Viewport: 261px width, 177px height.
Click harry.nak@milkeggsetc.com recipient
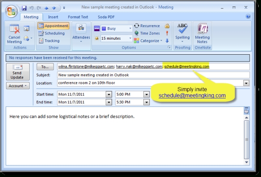[139, 66]
